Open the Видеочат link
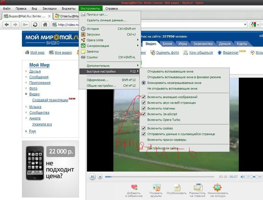Image resolution: width=263 pixels, height=200 pixels. point(231,53)
